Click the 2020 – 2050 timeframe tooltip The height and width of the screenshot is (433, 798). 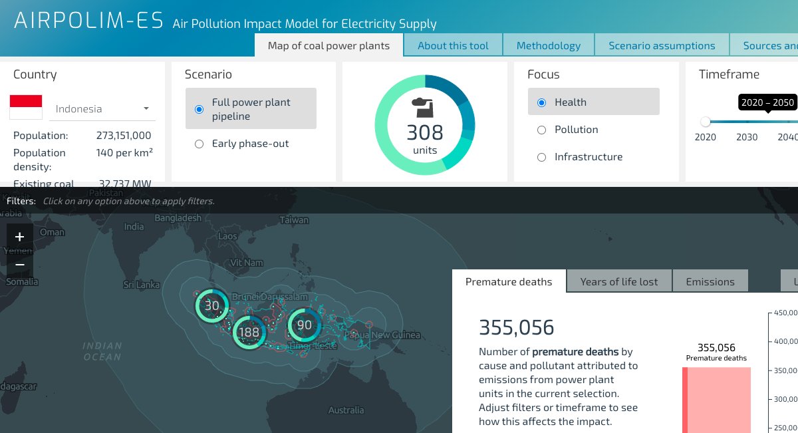tap(768, 102)
